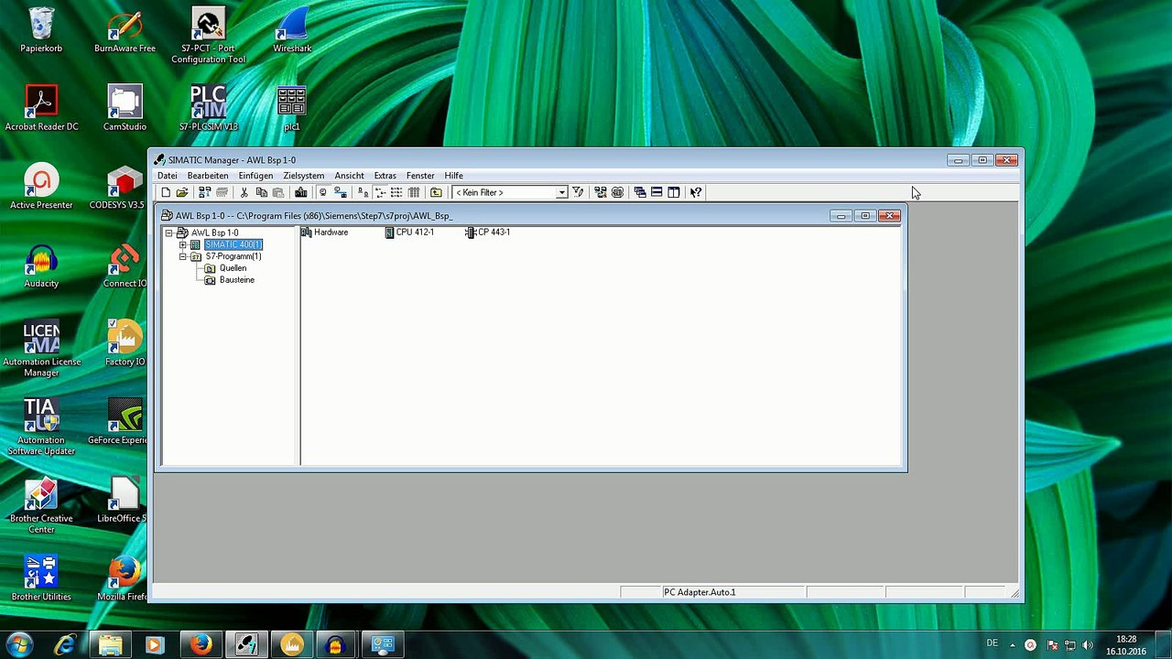Switch to Online view in toolbar

[340, 192]
